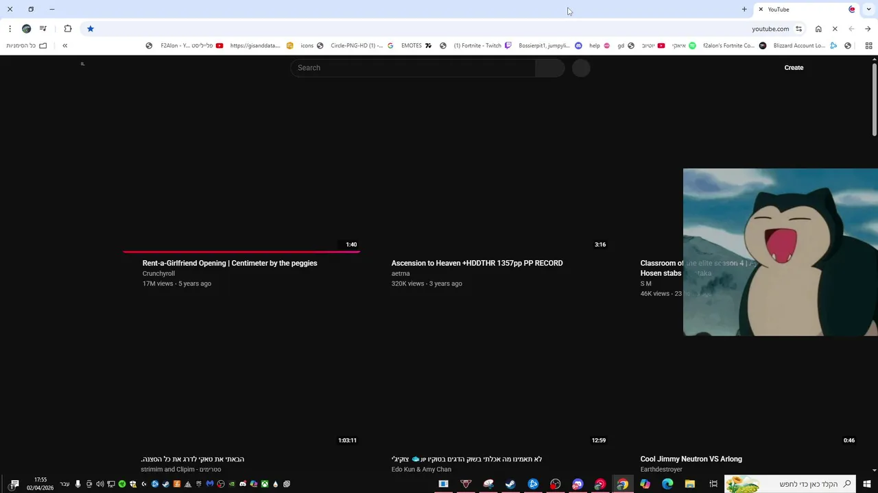Screen dimensions: 878x493
Task: Open the help bookmark
Action: (x=599, y=46)
